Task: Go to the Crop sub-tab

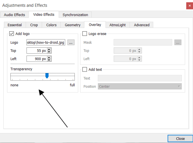Action: (34, 25)
